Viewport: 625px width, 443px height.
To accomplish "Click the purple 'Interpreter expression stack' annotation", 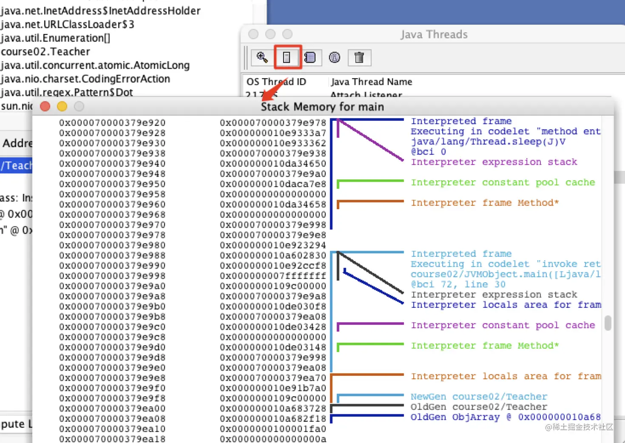I will 494,162.
